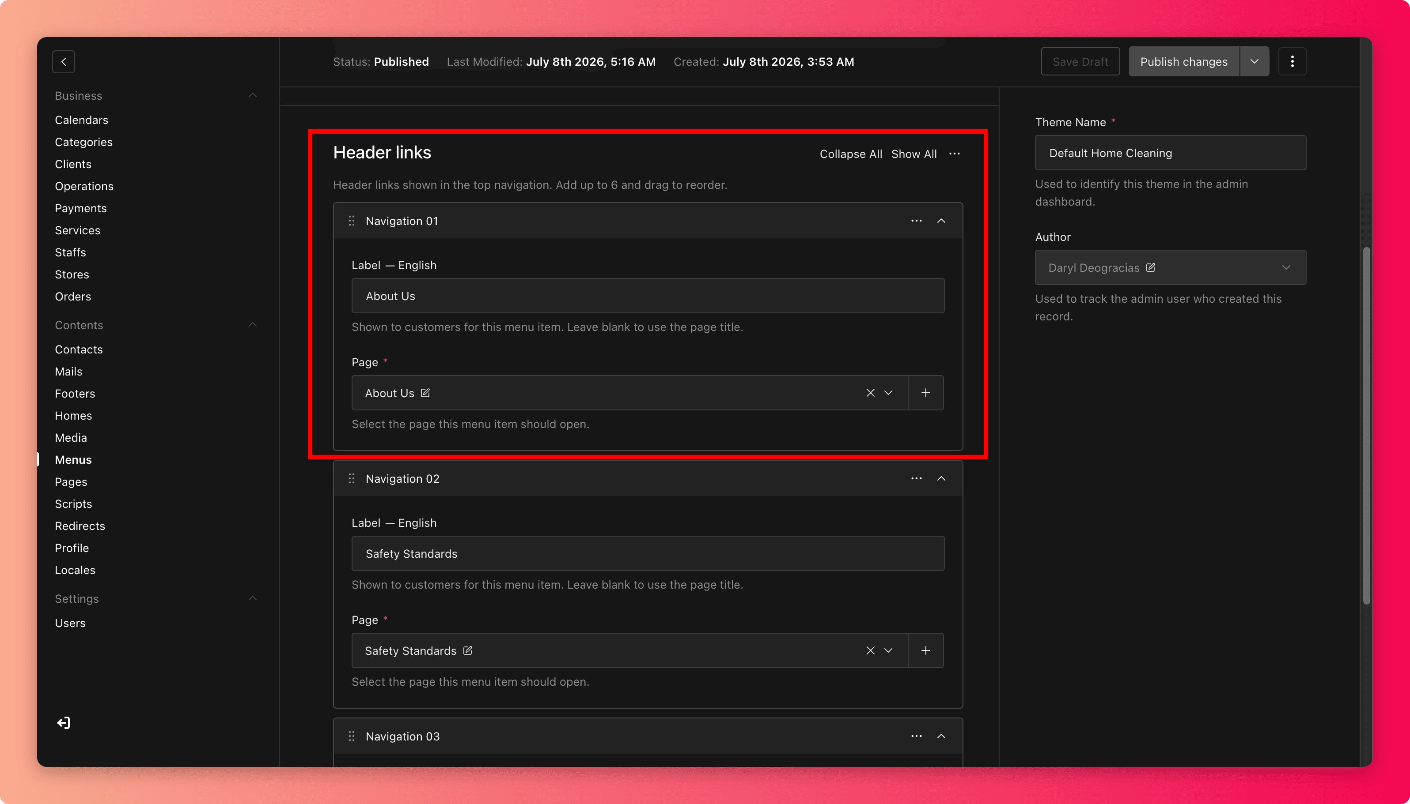Add new page beside Safety Standards field
The height and width of the screenshot is (804, 1410).
926,650
